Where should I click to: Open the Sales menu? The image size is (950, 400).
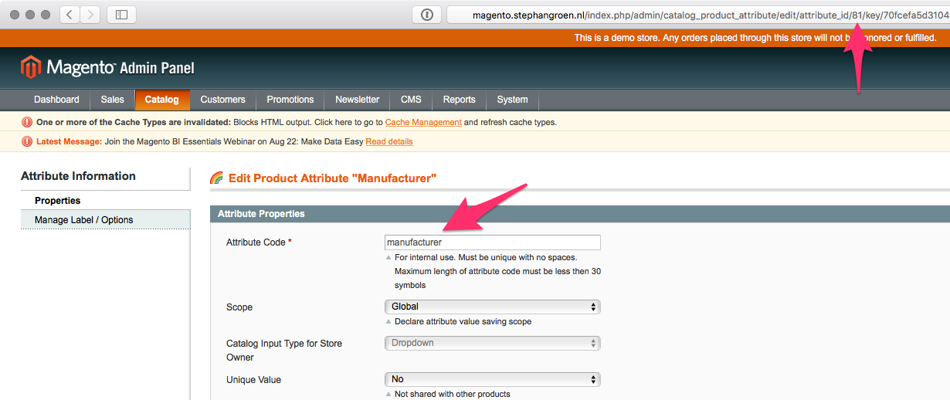click(112, 100)
